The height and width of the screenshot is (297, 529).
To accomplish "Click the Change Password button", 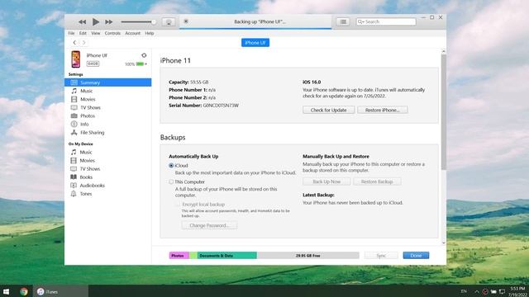I will click(x=209, y=225).
